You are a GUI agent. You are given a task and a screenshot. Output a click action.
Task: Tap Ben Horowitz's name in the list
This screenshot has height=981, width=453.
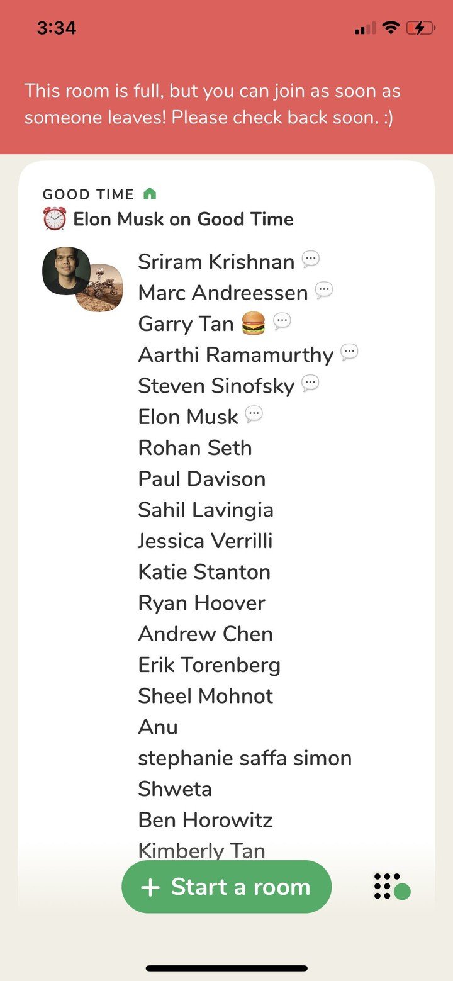click(x=205, y=820)
